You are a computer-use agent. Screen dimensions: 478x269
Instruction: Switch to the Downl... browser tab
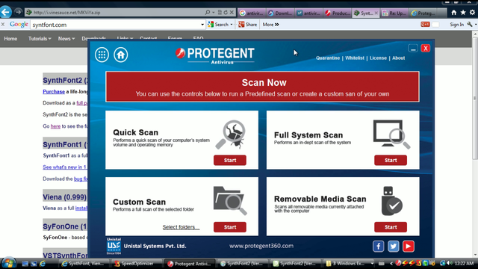280,13
